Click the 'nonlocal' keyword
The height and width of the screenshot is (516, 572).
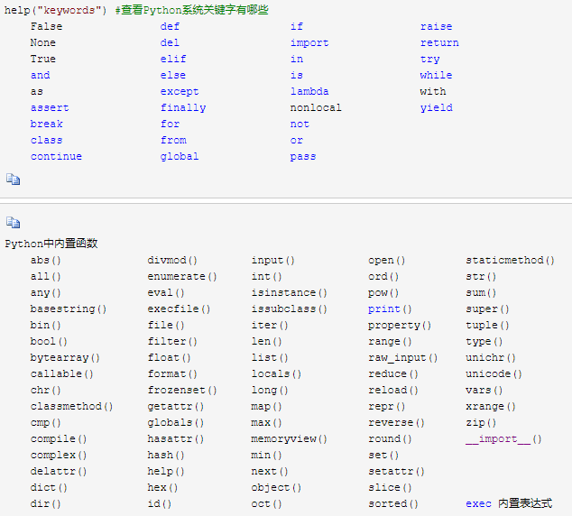click(x=316, y=107)
